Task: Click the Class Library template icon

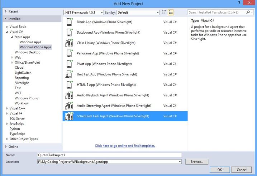Action: click(69, 43)
